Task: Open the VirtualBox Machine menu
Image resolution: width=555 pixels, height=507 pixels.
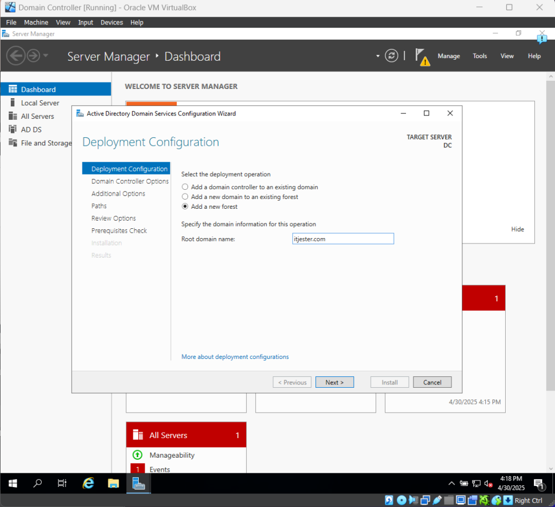Action: point(36,22)
